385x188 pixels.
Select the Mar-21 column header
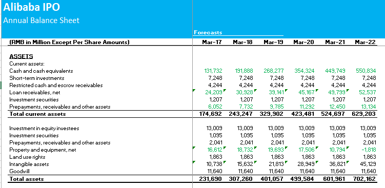[x=335, y=42]
